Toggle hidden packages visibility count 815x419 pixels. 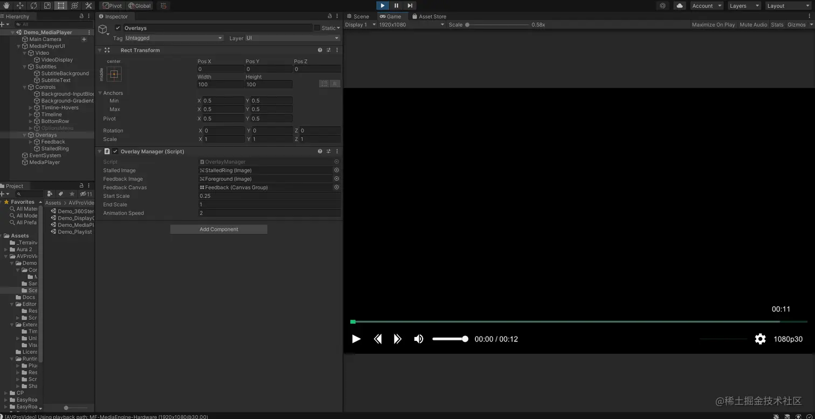86,194
